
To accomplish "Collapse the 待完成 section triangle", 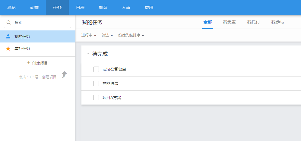I will coord(88,54).
